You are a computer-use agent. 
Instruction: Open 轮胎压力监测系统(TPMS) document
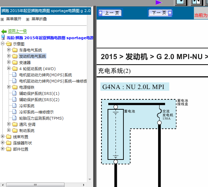click(41, 118)
